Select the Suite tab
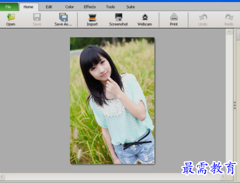This screenshot has width=240, height=183. [131, 7]
